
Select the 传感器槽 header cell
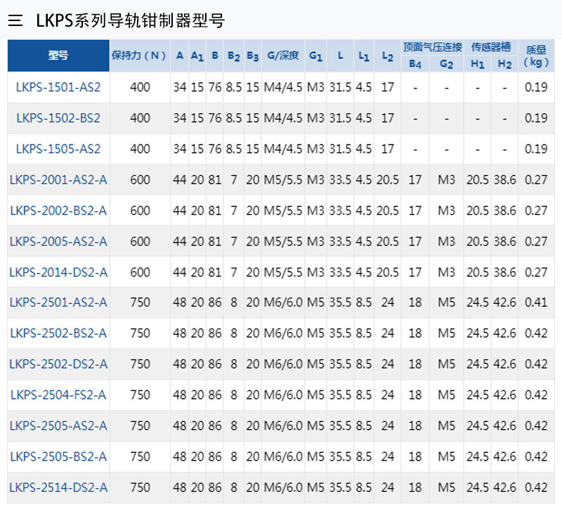point(491,47)
